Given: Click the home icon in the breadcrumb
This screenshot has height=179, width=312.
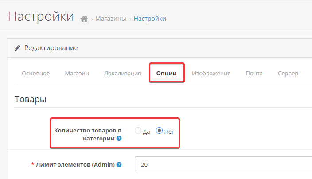Looking at the screenshot, I should click(84, 19).
